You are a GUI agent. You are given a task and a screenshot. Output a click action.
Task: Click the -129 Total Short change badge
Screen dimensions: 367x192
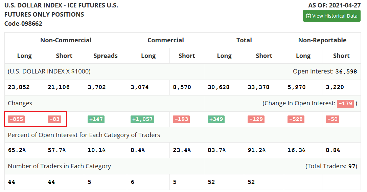point(256,119)
